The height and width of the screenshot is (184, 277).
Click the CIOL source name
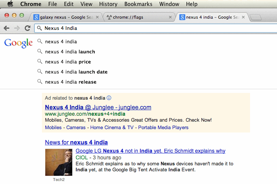pyautogui.click(x=82, y=158)
